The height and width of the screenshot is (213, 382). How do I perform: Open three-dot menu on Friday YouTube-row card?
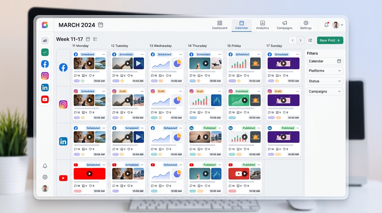pos(259,165)
